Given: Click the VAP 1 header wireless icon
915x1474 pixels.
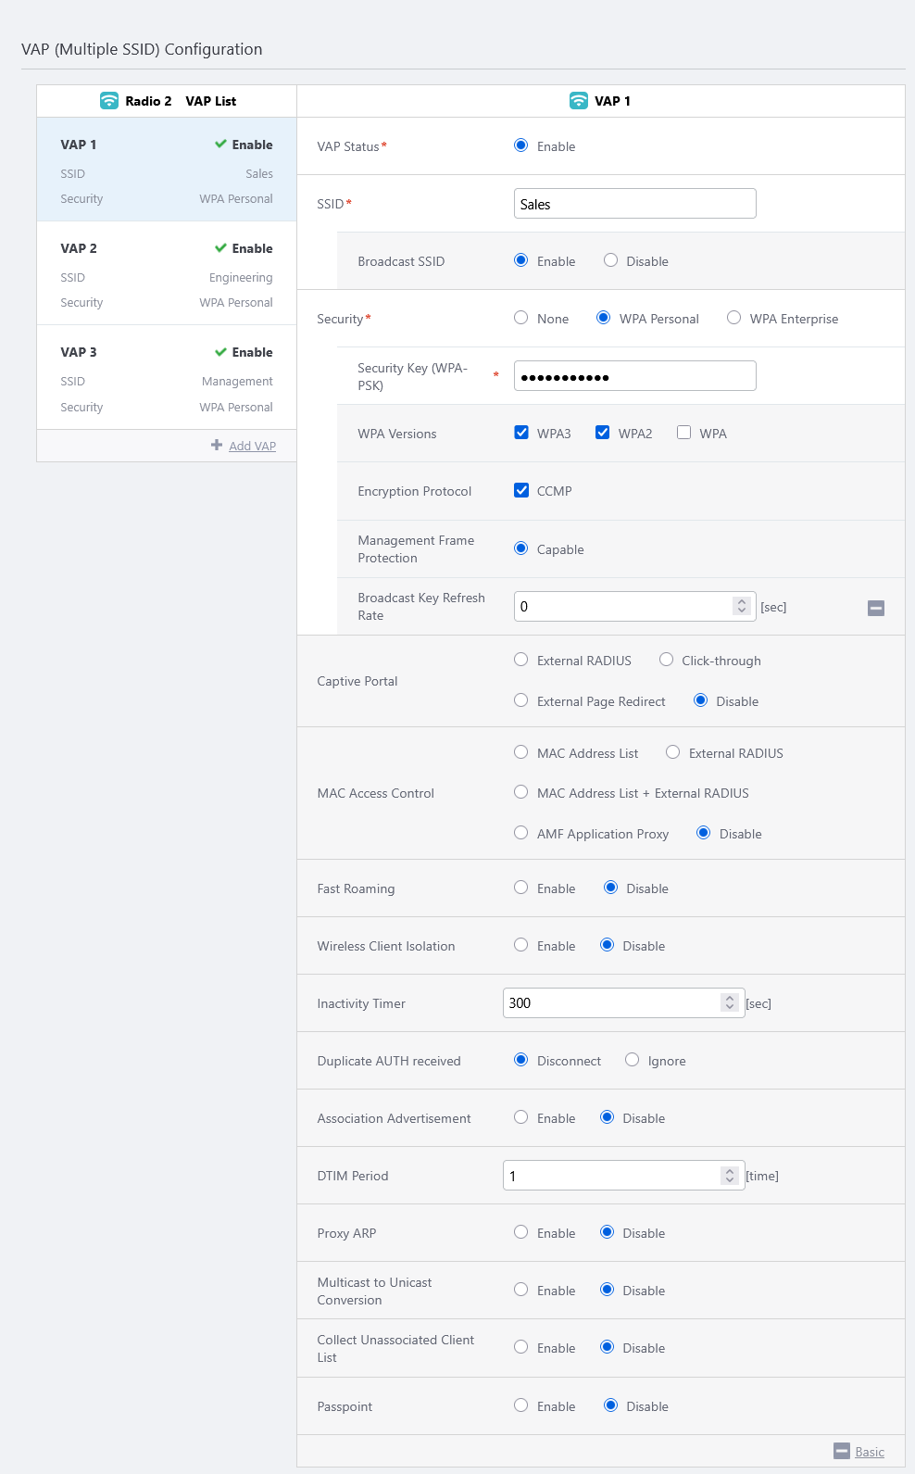Looking at the screenshot, I should tap(579, 101).
